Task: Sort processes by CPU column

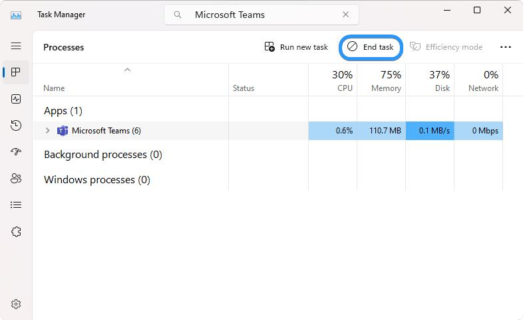Action: click(x=333, y=81)
